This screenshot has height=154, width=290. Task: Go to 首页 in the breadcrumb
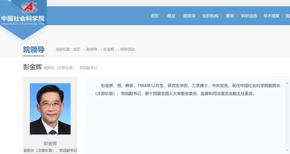tap(77, 50)
